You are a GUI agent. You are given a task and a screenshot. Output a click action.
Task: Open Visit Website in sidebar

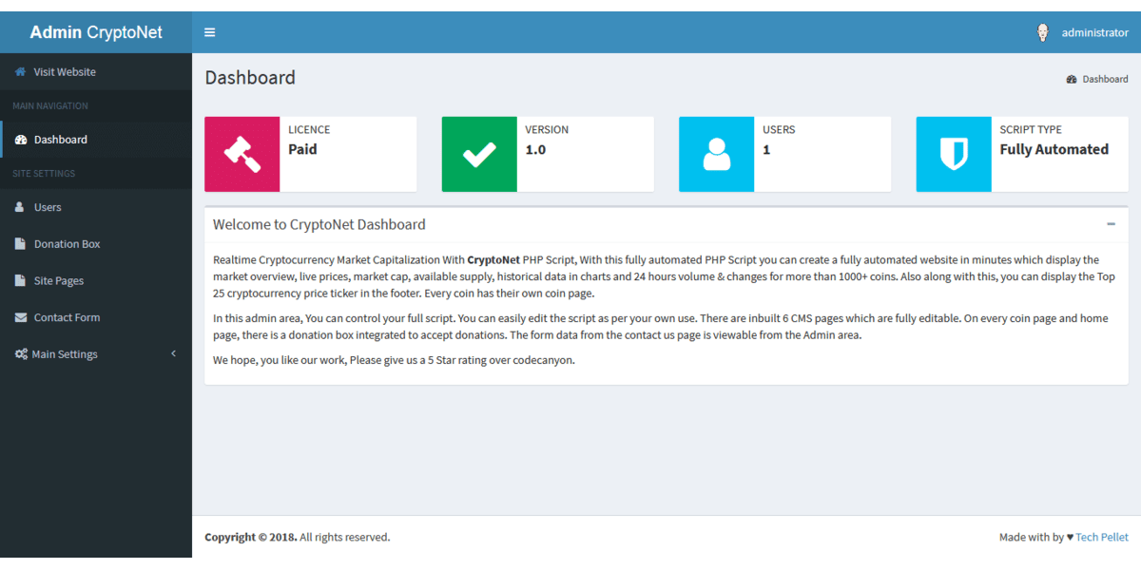tap(96, 72)
